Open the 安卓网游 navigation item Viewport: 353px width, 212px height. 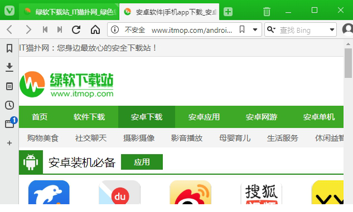point(262,117)
